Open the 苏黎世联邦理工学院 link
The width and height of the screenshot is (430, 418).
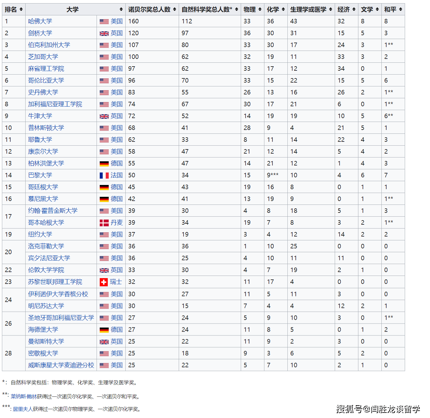55,282
